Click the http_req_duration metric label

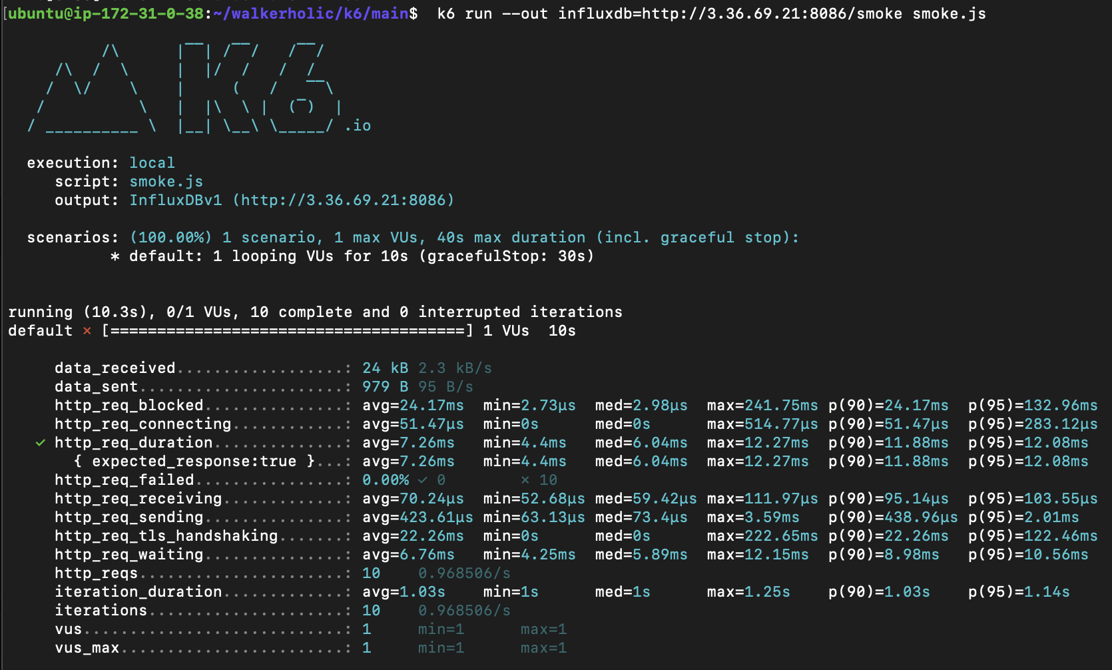pyautogui.click(x=134, y=443)
